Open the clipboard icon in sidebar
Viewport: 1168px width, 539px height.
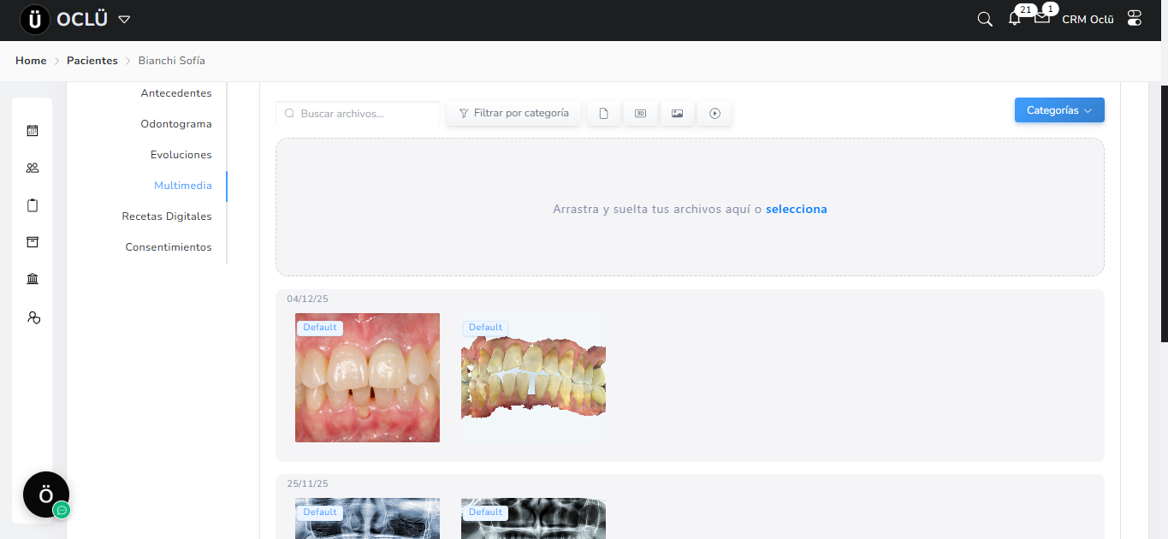(x=33, y=205)
